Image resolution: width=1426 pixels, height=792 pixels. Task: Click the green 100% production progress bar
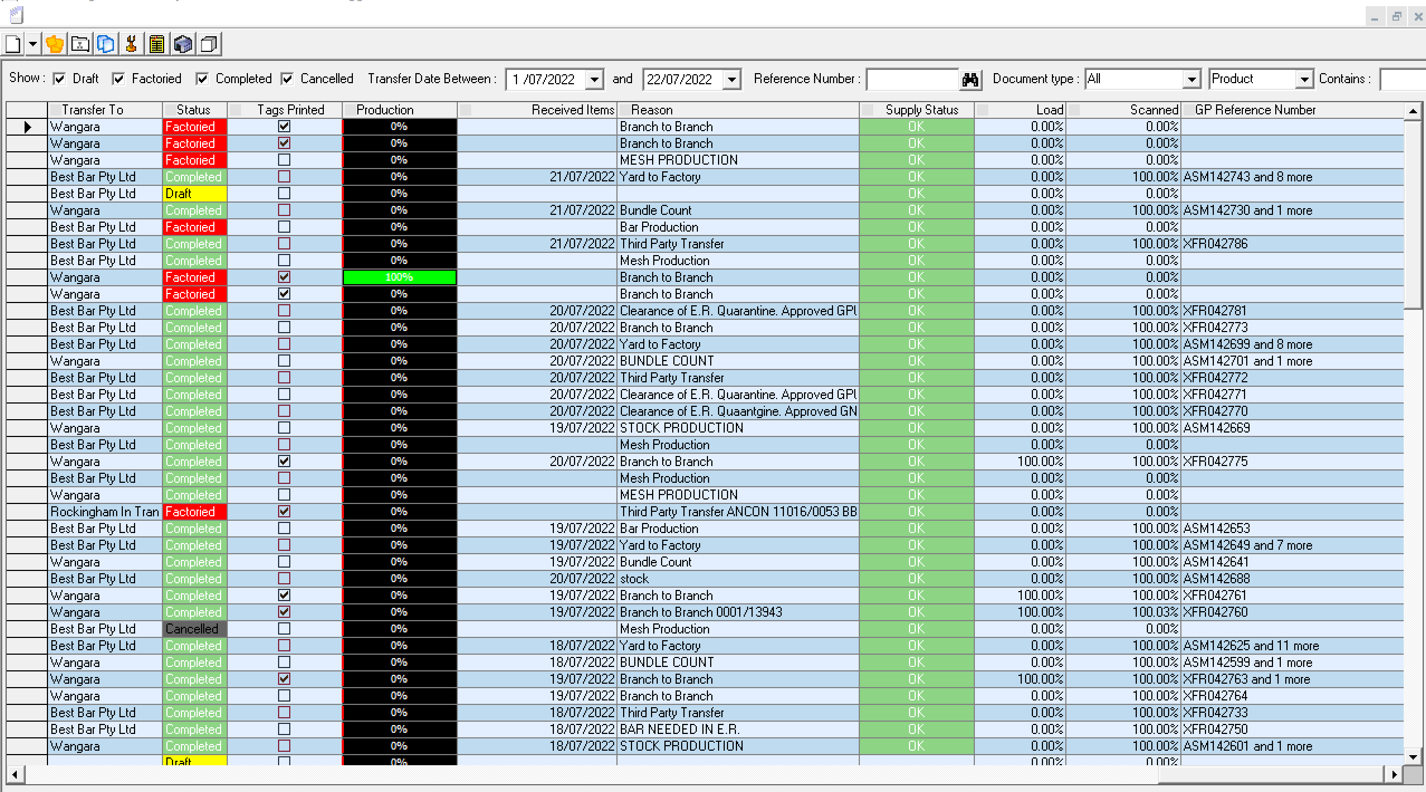(399, 277)
